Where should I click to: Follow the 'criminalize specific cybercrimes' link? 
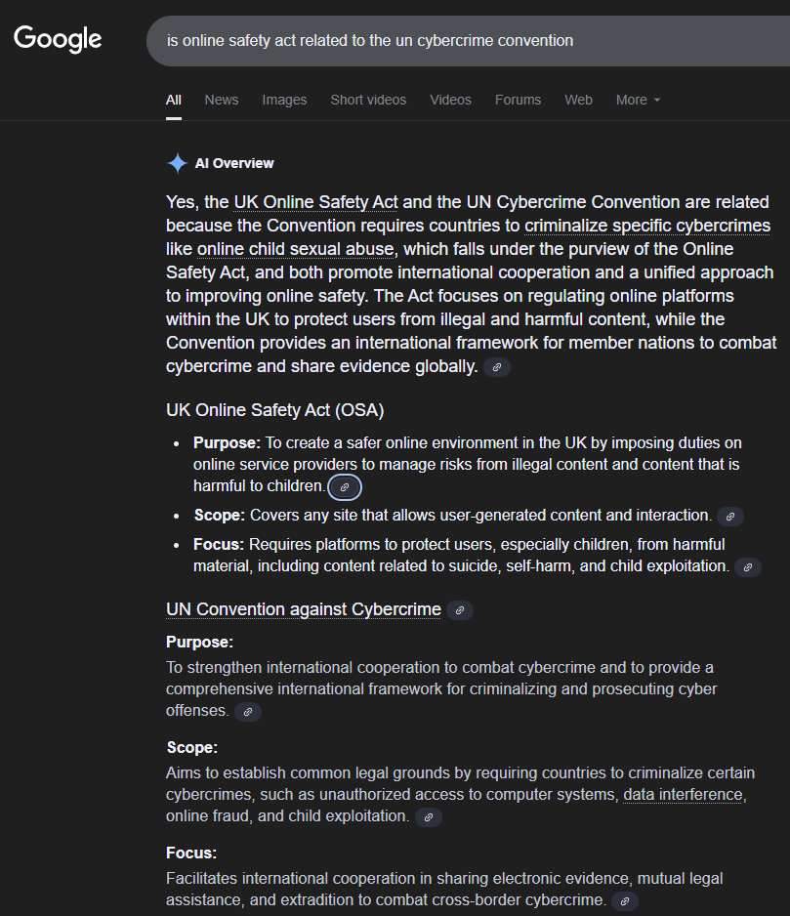[647, 226]
